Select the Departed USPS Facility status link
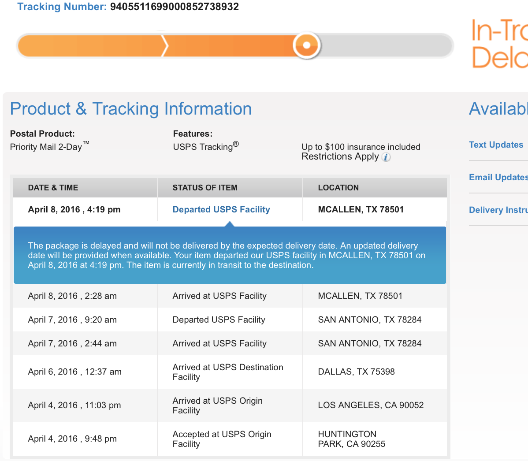Image resolution: width=528 pixels, height=461 pixels. 221,209
